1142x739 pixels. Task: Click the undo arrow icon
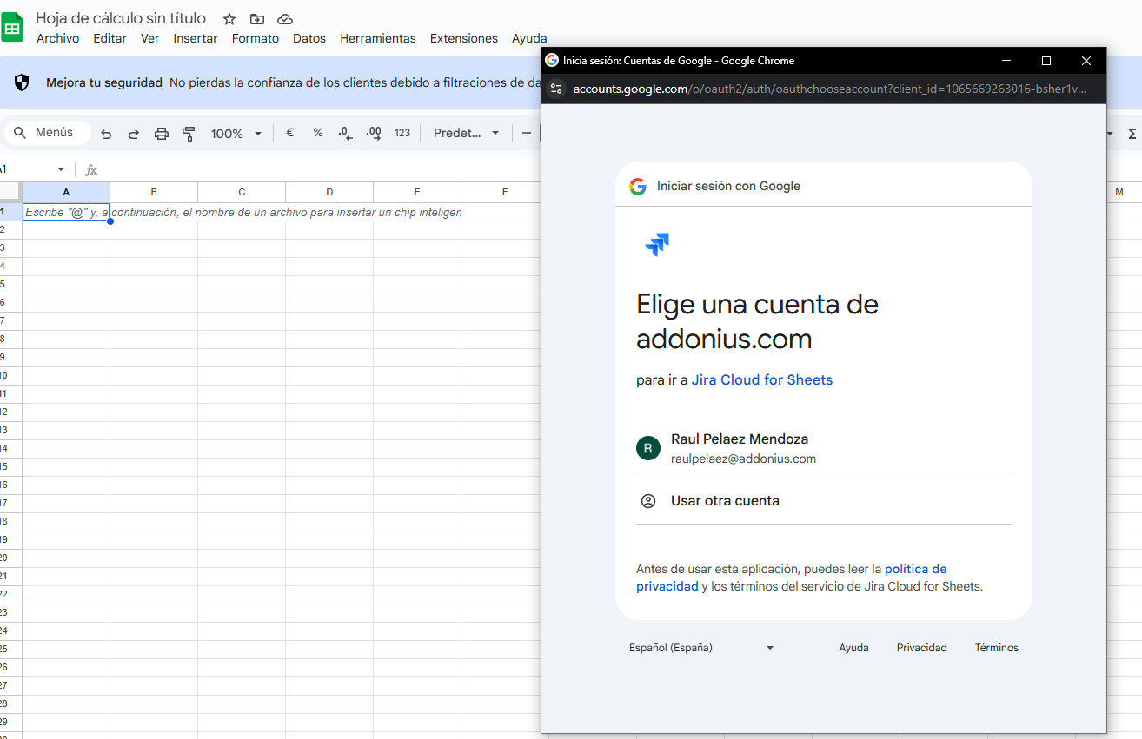(106, 134)
